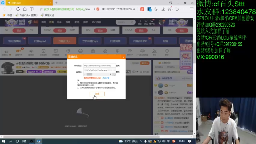Go to the browser home page
Viewport: 256px width, 144px height.
25,9
